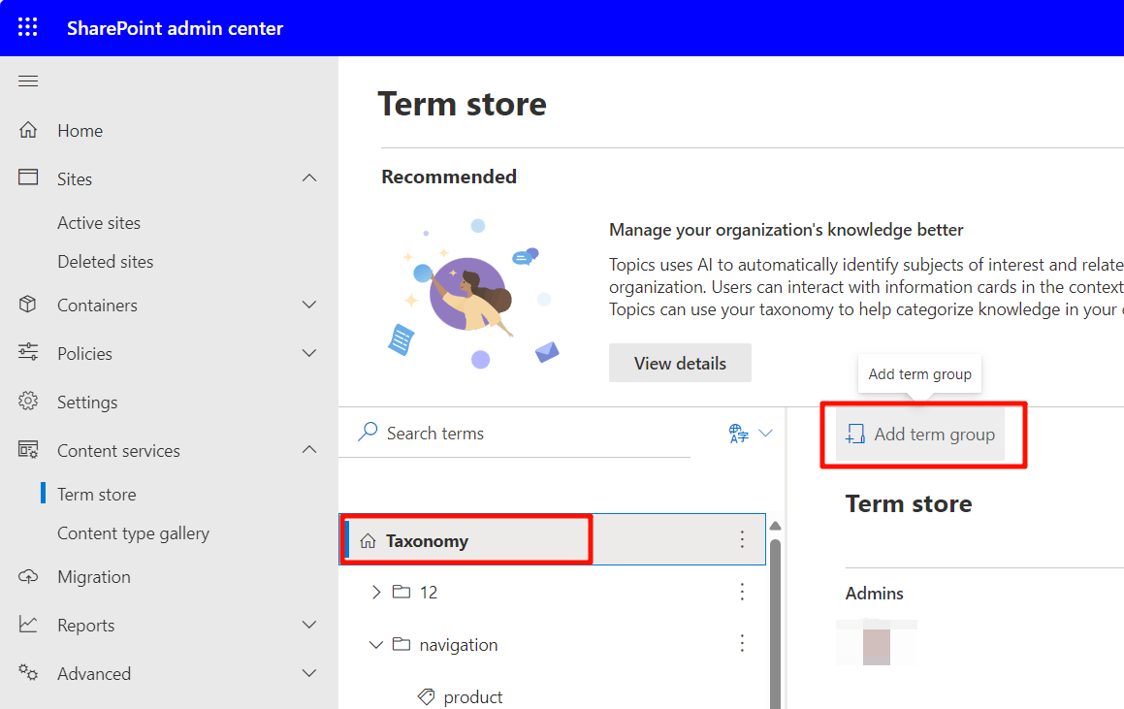Open more options for navigation group

[742, 643]
